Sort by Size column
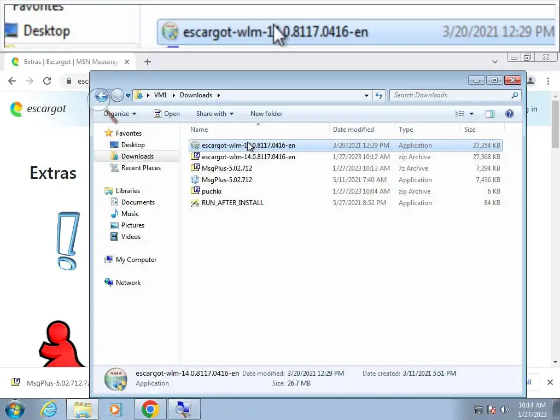 pos(482,129)
